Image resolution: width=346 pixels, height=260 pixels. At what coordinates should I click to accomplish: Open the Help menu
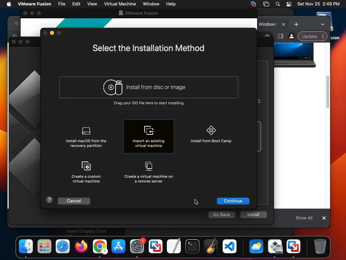pyautogui.click(x=171, y=4)
